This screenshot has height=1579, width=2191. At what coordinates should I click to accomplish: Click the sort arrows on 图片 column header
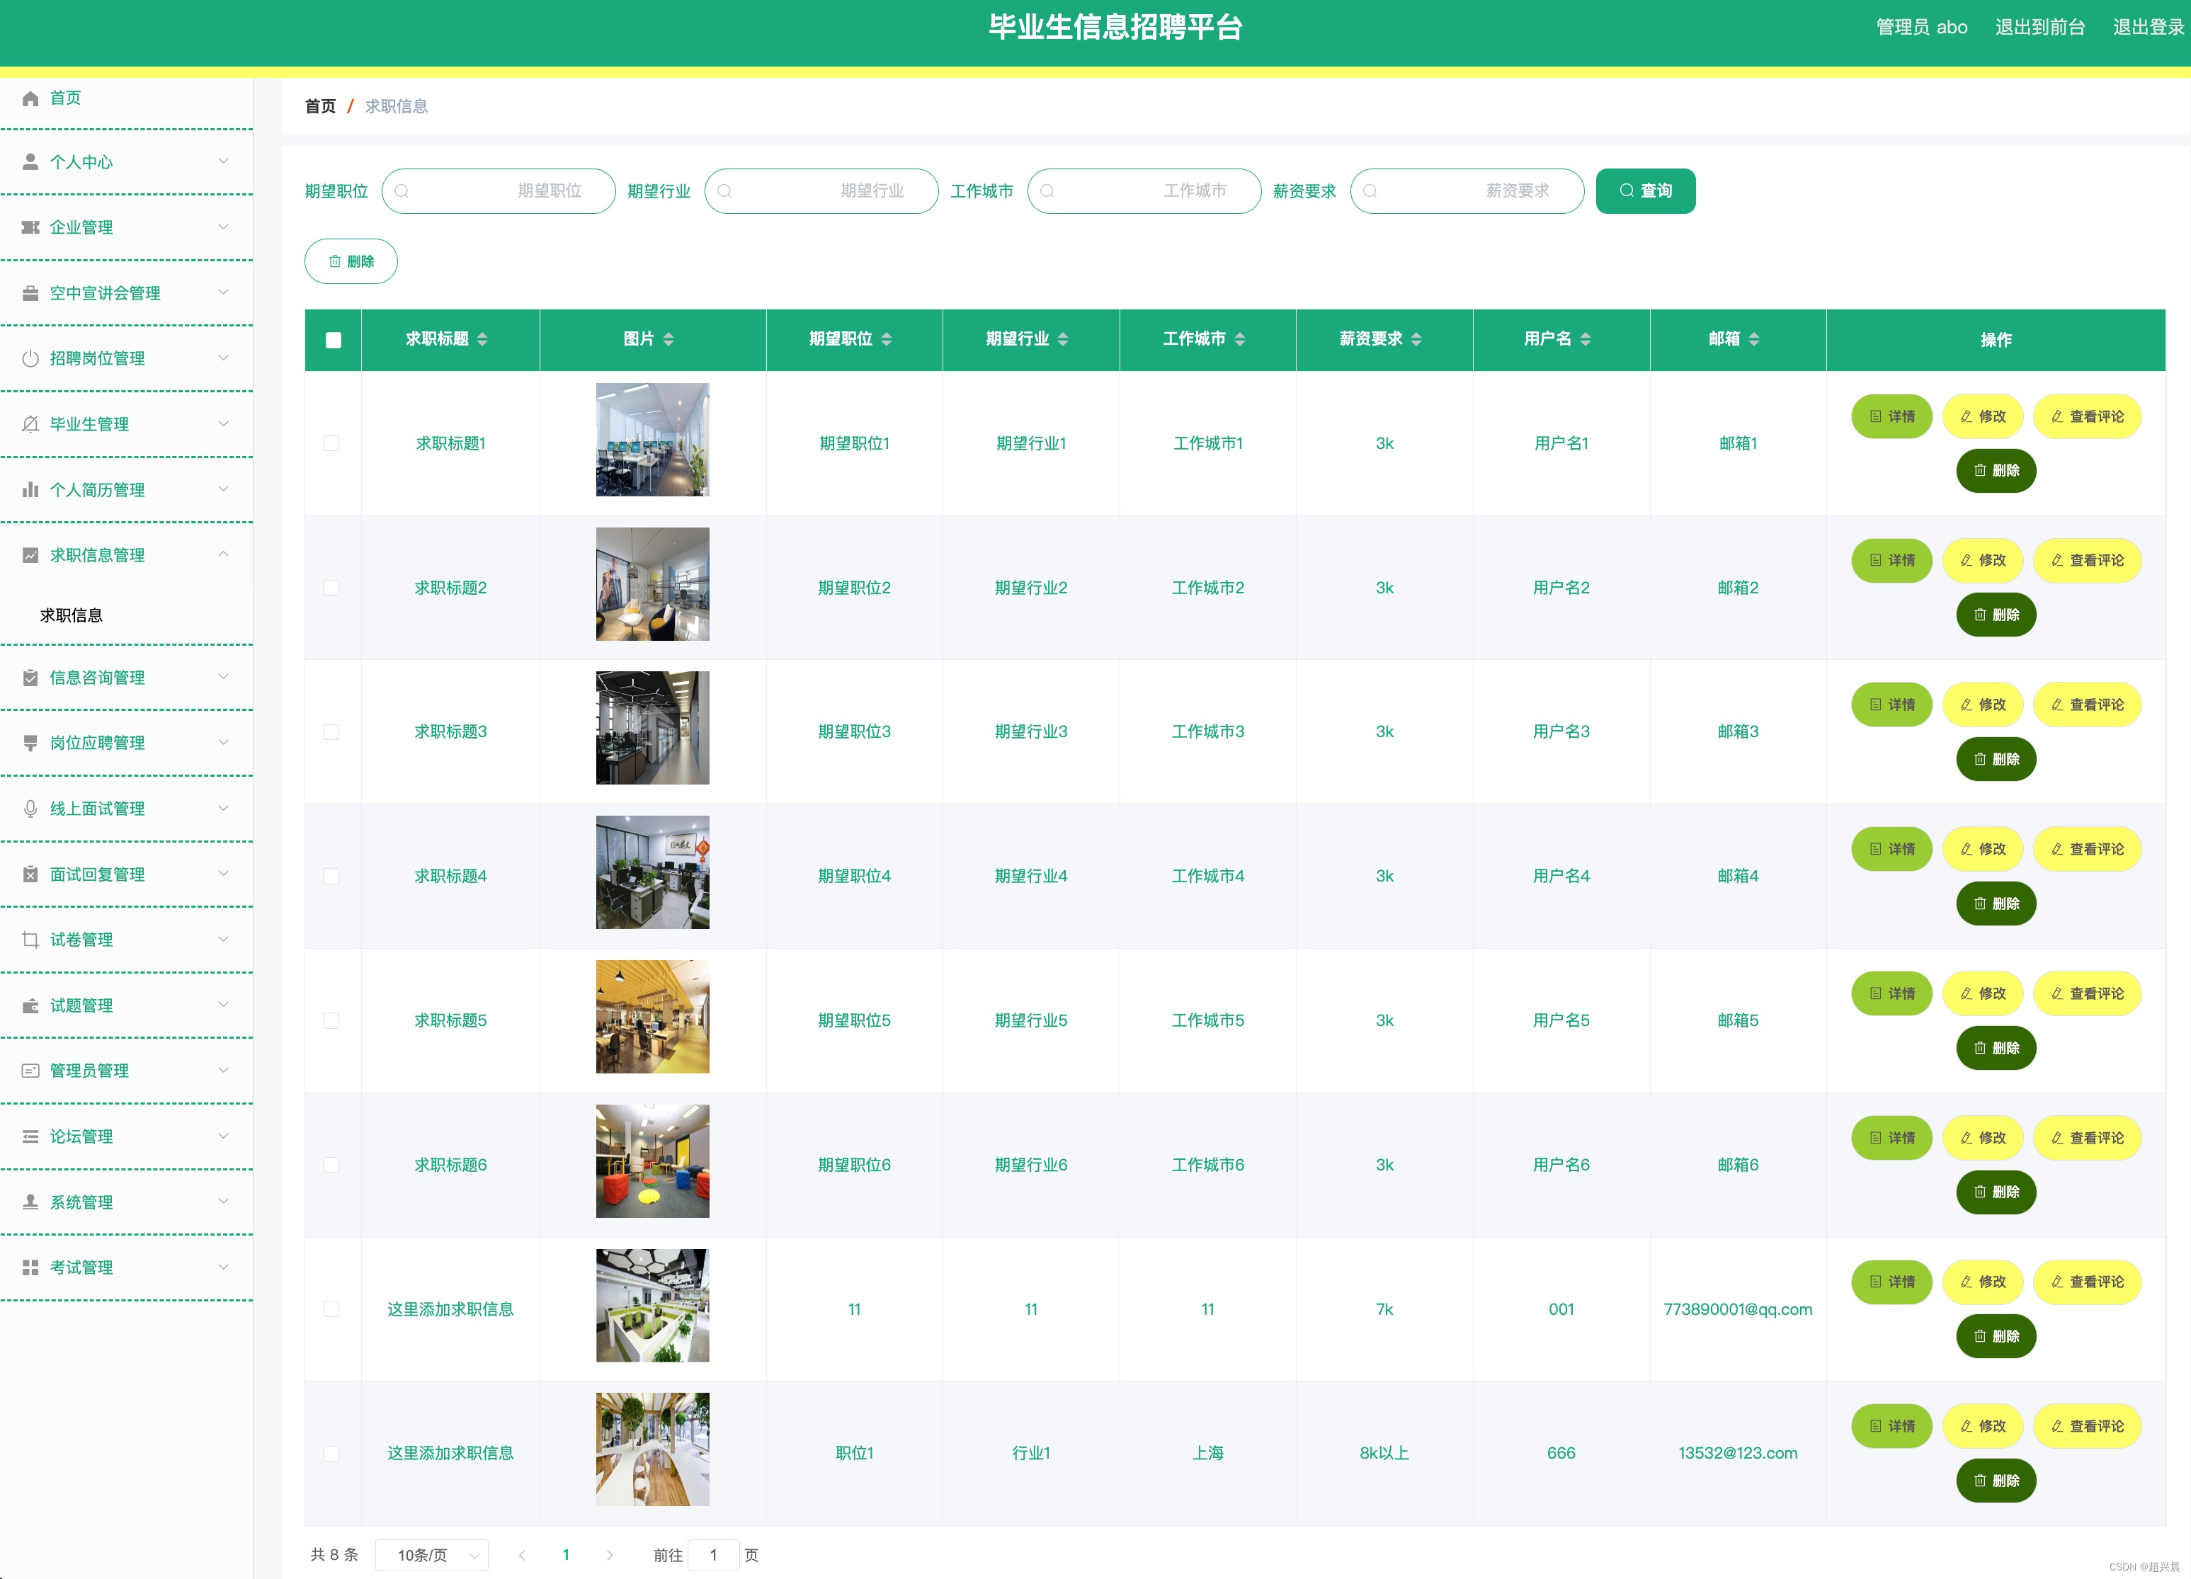coord(668,339)
